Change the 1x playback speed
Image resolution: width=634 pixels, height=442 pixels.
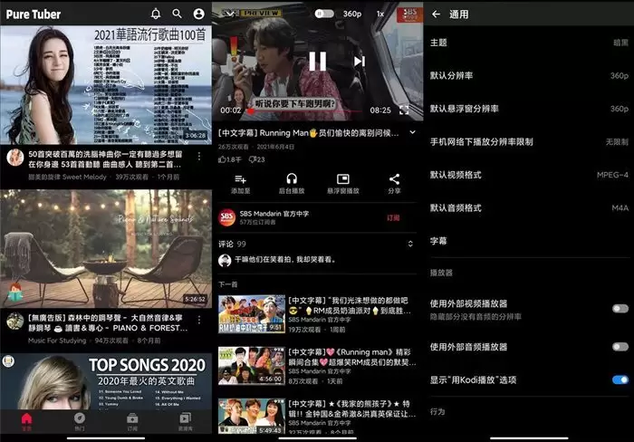380,14
